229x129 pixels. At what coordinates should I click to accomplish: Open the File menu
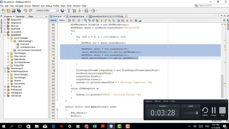(x=2, y=6)
